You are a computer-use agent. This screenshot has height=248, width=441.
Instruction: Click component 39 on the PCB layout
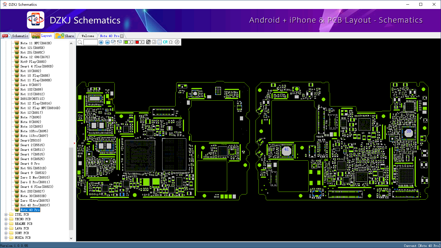[409, 133]
